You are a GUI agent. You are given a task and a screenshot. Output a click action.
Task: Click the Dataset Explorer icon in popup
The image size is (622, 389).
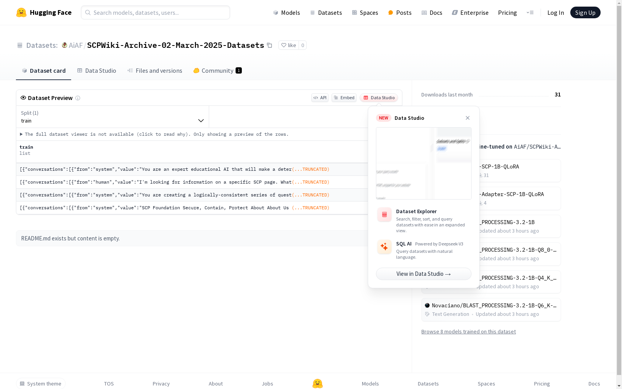click(x=384, y=215)
